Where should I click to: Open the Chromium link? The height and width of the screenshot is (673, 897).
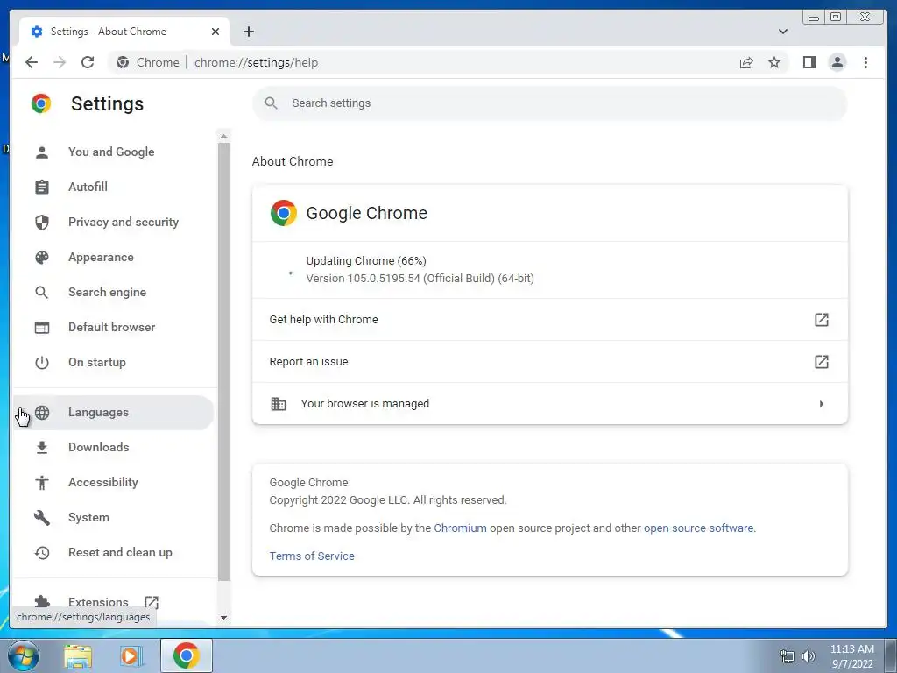click(x=460, y=528)
